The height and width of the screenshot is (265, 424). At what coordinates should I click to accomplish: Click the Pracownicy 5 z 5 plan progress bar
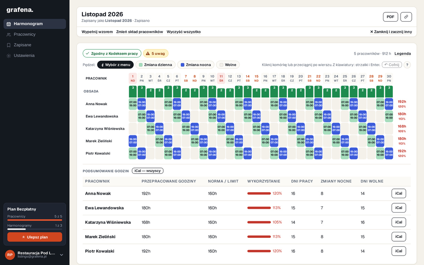[35, 220]
